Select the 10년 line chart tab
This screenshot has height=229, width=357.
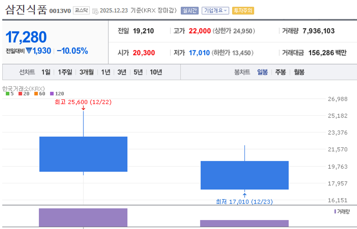156,72
